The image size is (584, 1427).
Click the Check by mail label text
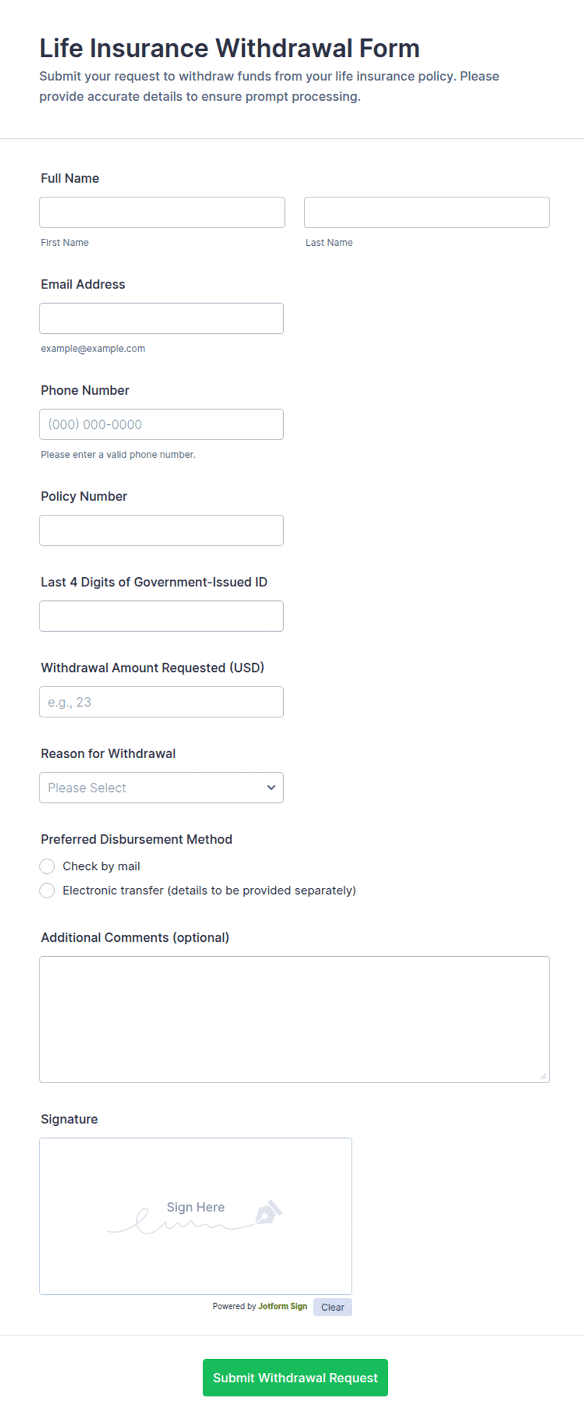tap(101, 866)
